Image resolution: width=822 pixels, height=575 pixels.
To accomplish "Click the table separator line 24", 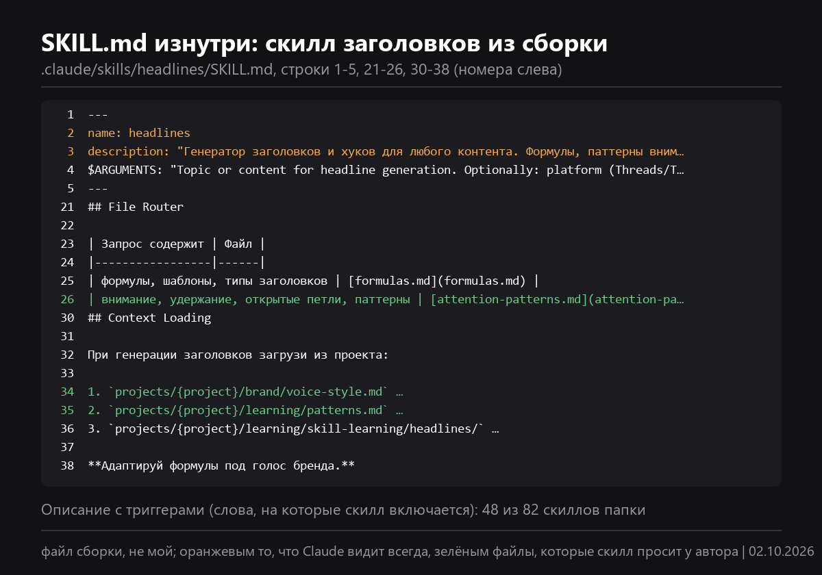I will (x=177, y=262).
